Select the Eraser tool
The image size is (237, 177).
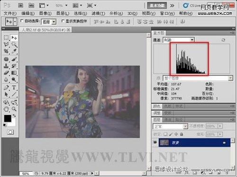(6, 72)
